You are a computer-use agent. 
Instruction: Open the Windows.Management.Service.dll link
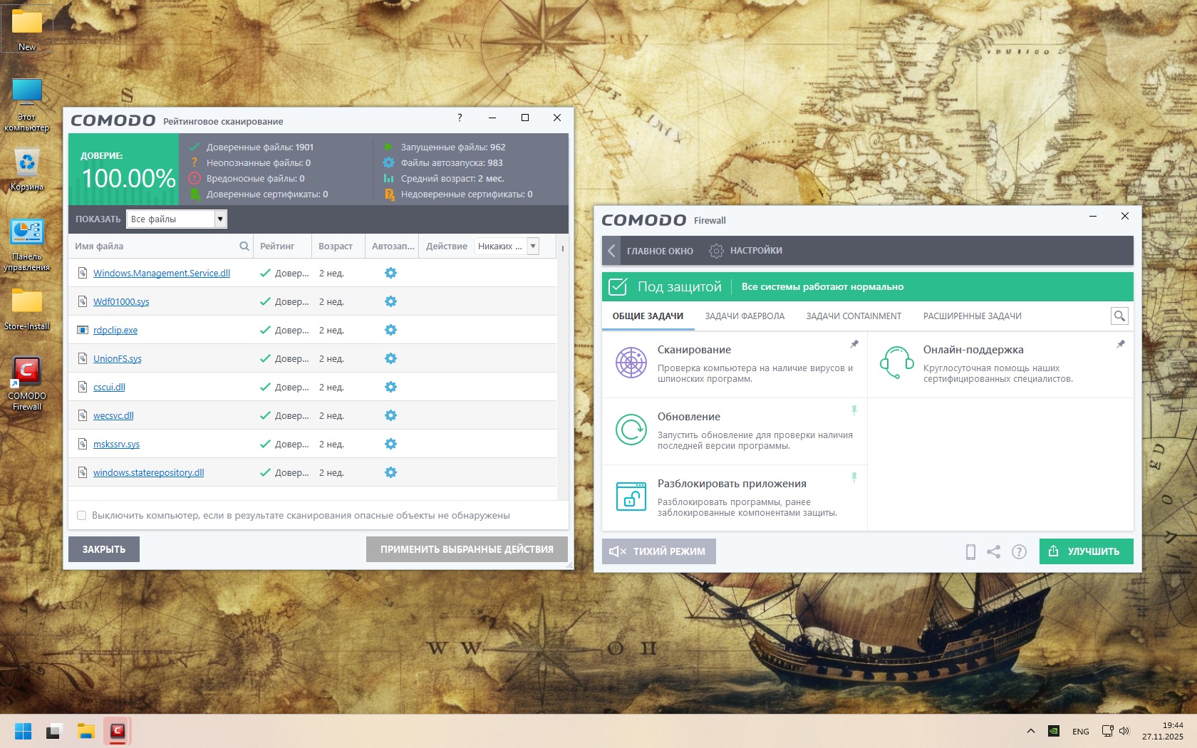click(x=162, y=273)
